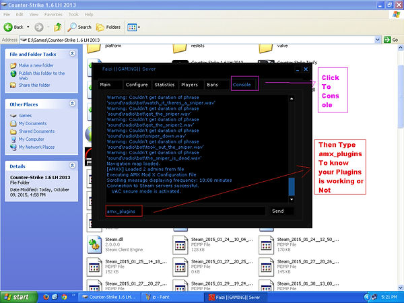Click the Back navigation arrow in Explorer
The image size is (404, 303).
[x=8, y=27]
